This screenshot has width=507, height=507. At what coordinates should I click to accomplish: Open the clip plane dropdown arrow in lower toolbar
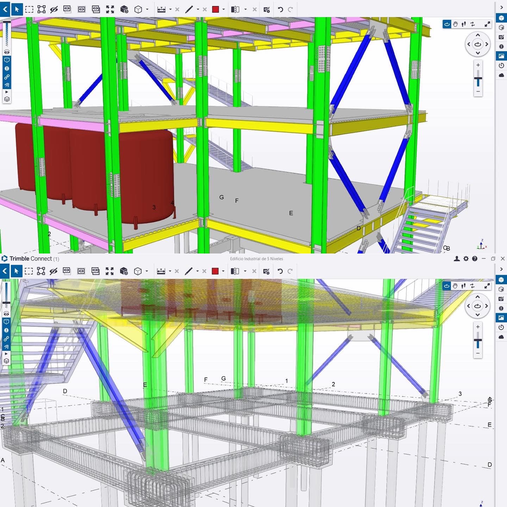(x=245, y=271)
